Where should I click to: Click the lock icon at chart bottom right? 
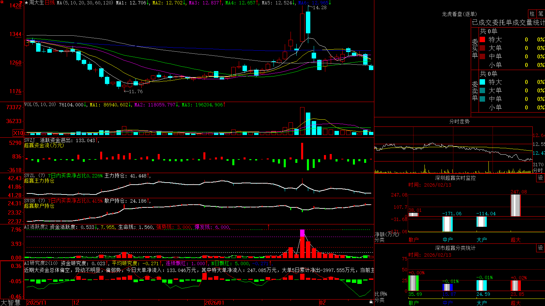(371, 302)
